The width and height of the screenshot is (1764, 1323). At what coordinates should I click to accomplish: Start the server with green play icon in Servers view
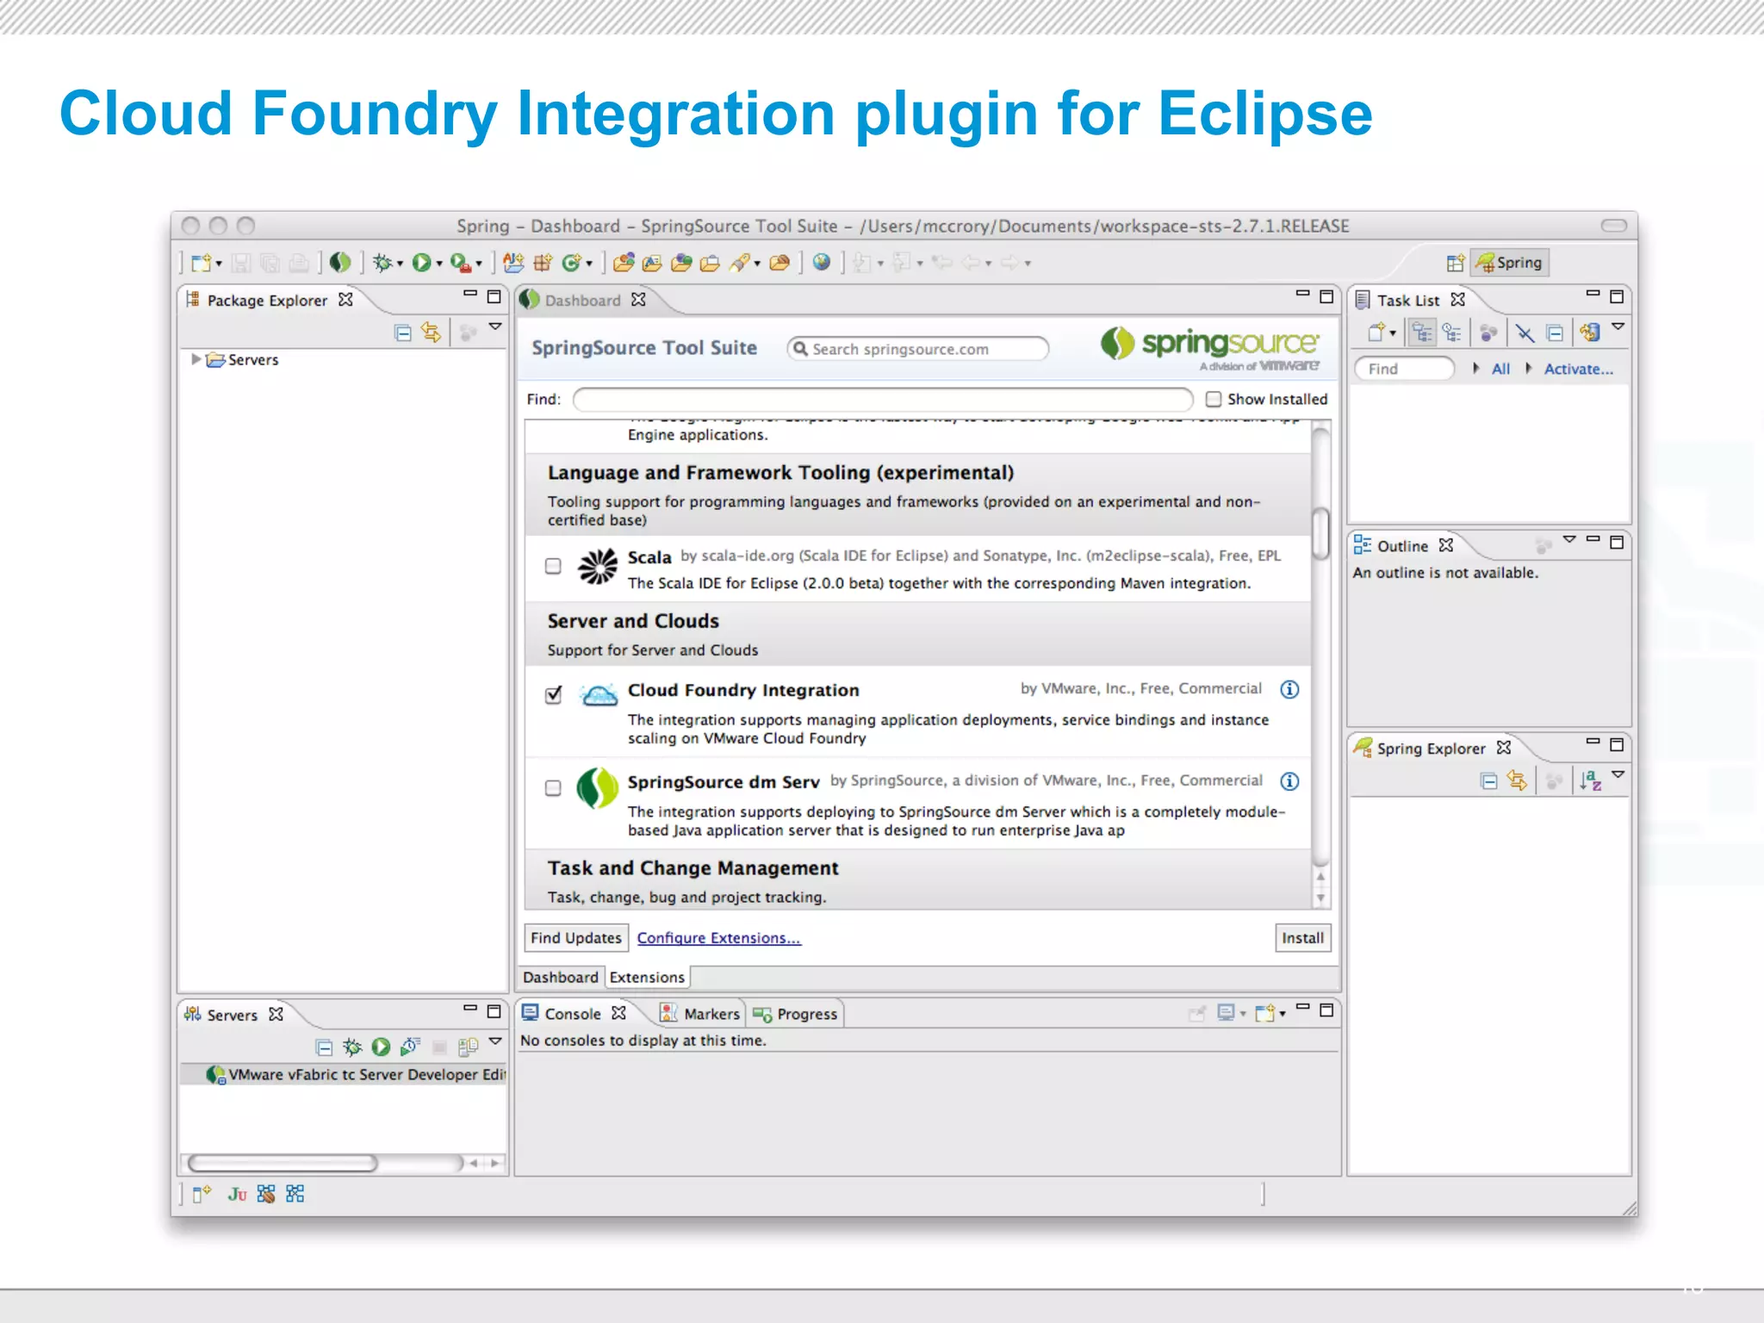(381, 1047)
